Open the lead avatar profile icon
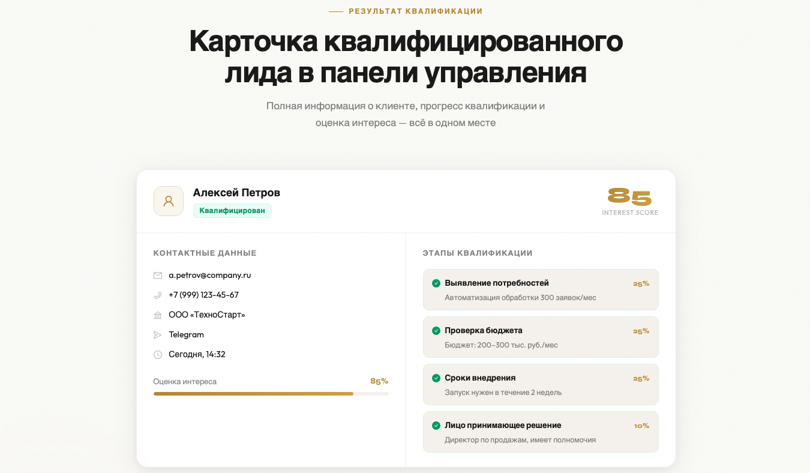Viewport: 810px width, 473px height. (x=169, y=201)
